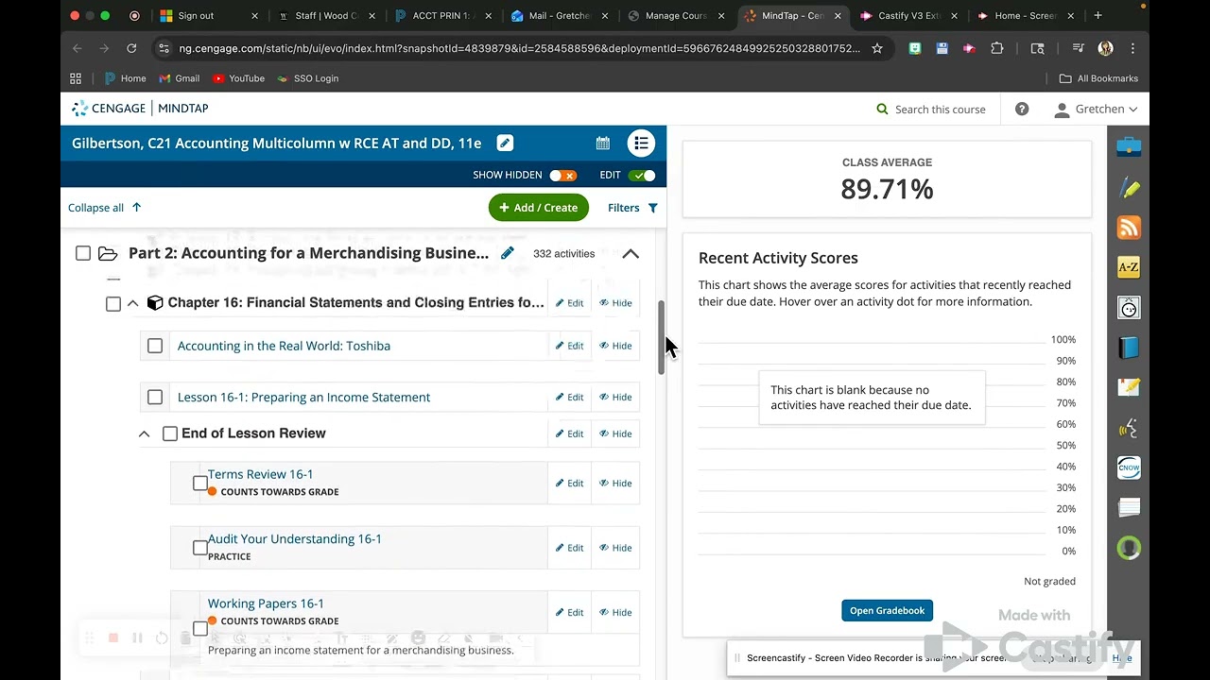Open the highlighter tool in right dock

[1129, 187]
